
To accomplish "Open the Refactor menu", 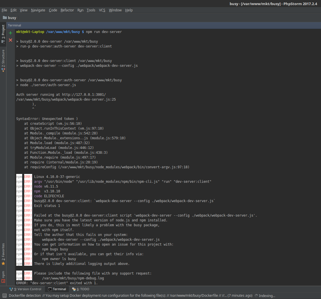I will [67, 10].
